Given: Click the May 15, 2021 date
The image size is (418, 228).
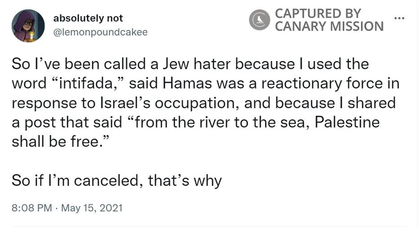Looking at the screenshot, I should pyautogui.click(x=92, y=208).
